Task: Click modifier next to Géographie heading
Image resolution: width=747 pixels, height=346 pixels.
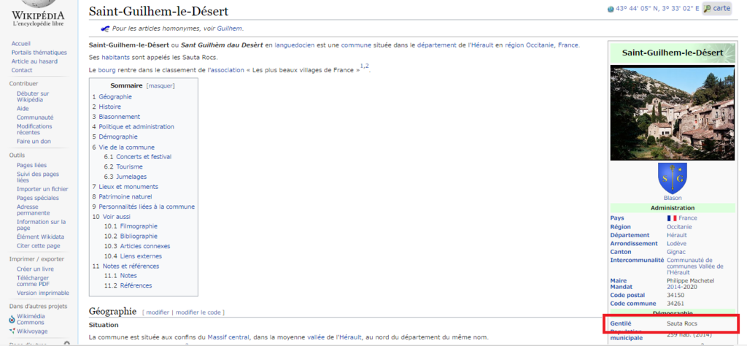Action: [158, 312]
